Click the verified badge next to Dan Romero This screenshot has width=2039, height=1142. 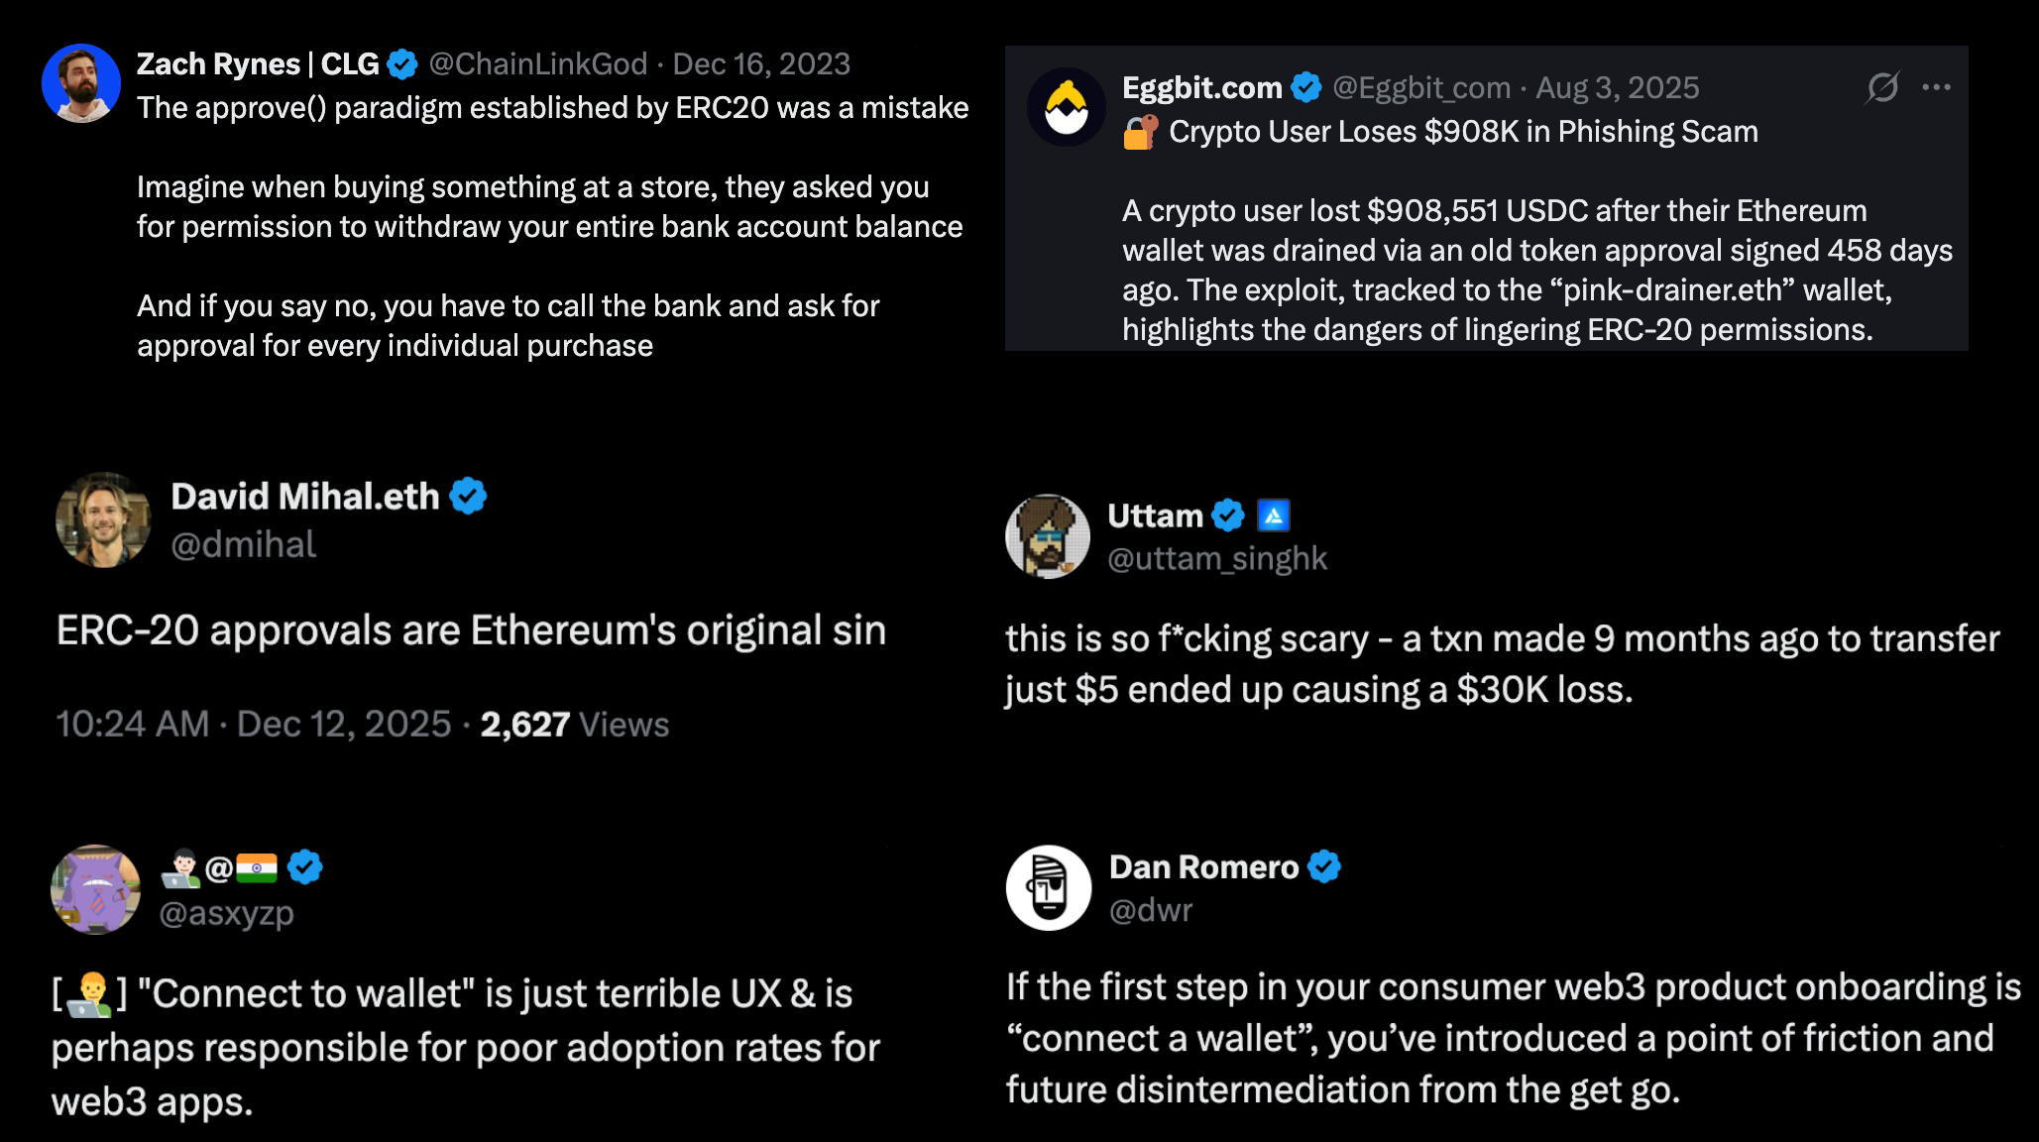1325,865
